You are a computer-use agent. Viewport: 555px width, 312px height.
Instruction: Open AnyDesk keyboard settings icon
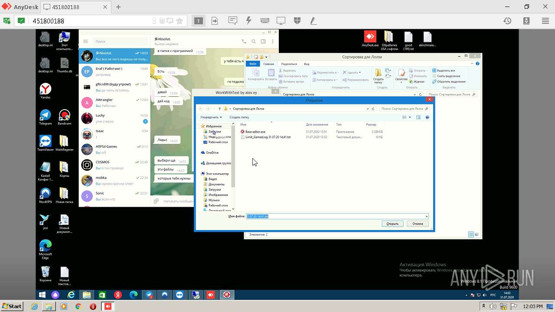(x=265, y=21)
